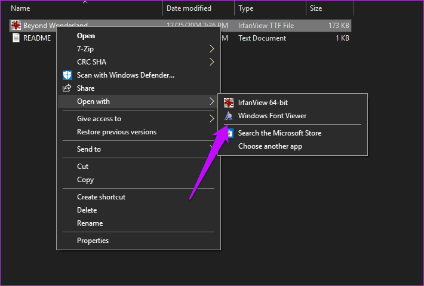Choose Cut from the context menu
The image size is (424, 286).
139,167
